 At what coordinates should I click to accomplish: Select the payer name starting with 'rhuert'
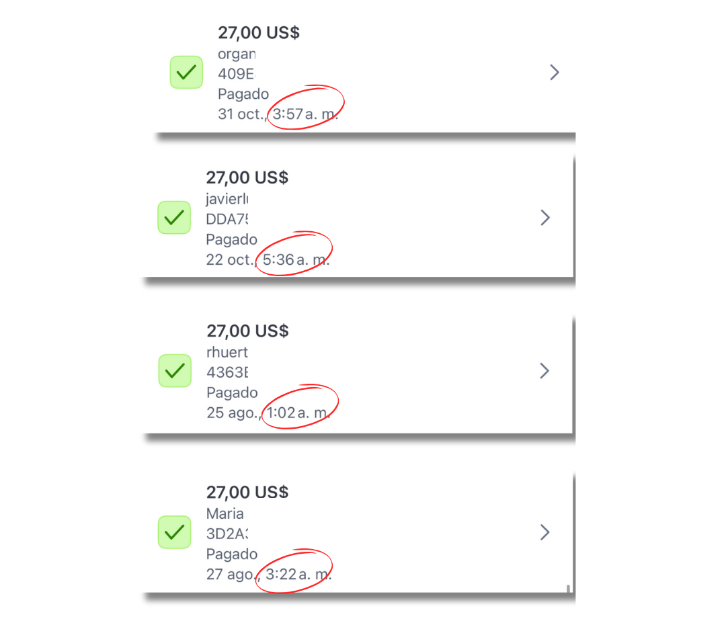click(x=227, y=351)
